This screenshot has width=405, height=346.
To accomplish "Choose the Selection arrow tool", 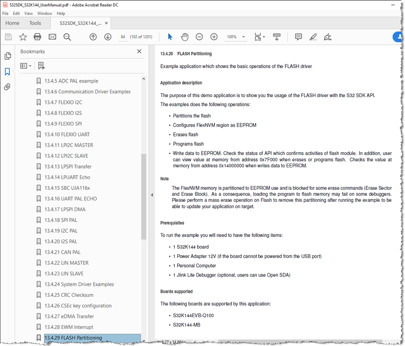I will (170, 37).
